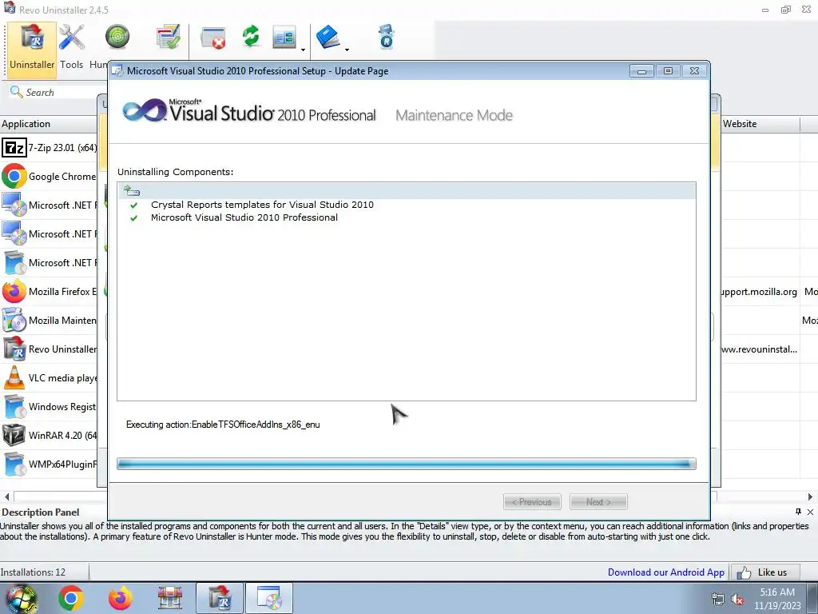The image size is (818, 614).
Task: Open the WinRAR taskbar icon
Action: pyautogui.click(x=170, y=598)
